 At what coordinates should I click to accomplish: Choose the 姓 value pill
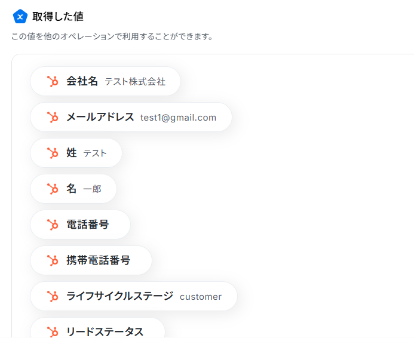(76, 153)
